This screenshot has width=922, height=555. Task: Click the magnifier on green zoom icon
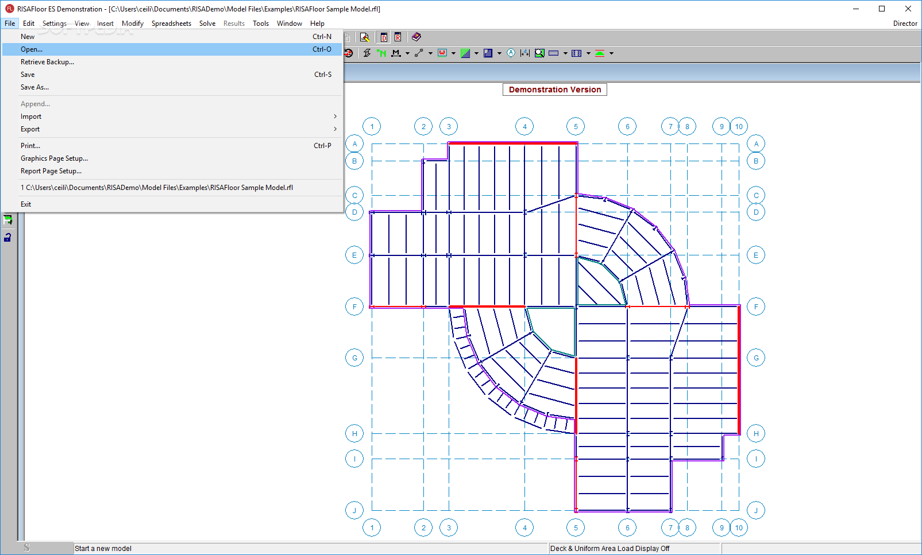(x=539, y=53)
